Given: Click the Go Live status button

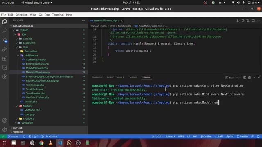Looking at the screenshot, I should pyautogui.click(x=206, y=136).
